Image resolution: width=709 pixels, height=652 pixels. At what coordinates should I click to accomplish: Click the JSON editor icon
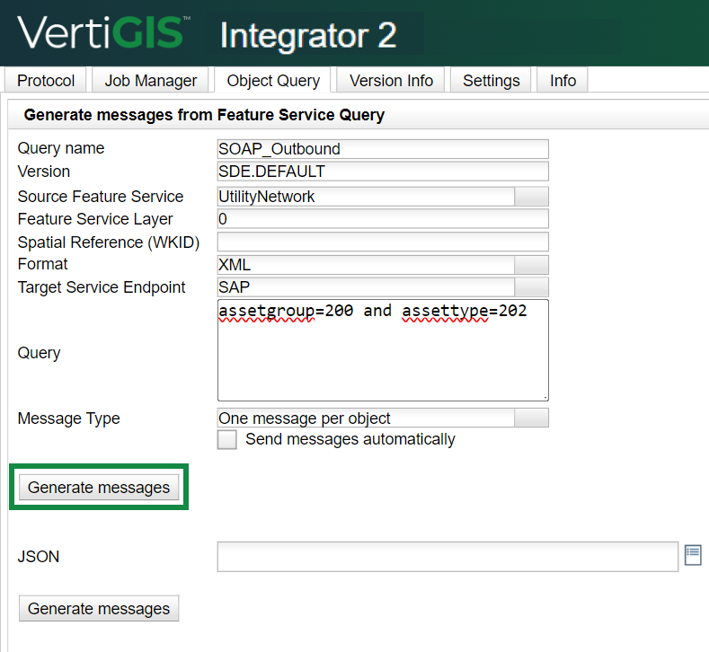(x=693, y=555)
